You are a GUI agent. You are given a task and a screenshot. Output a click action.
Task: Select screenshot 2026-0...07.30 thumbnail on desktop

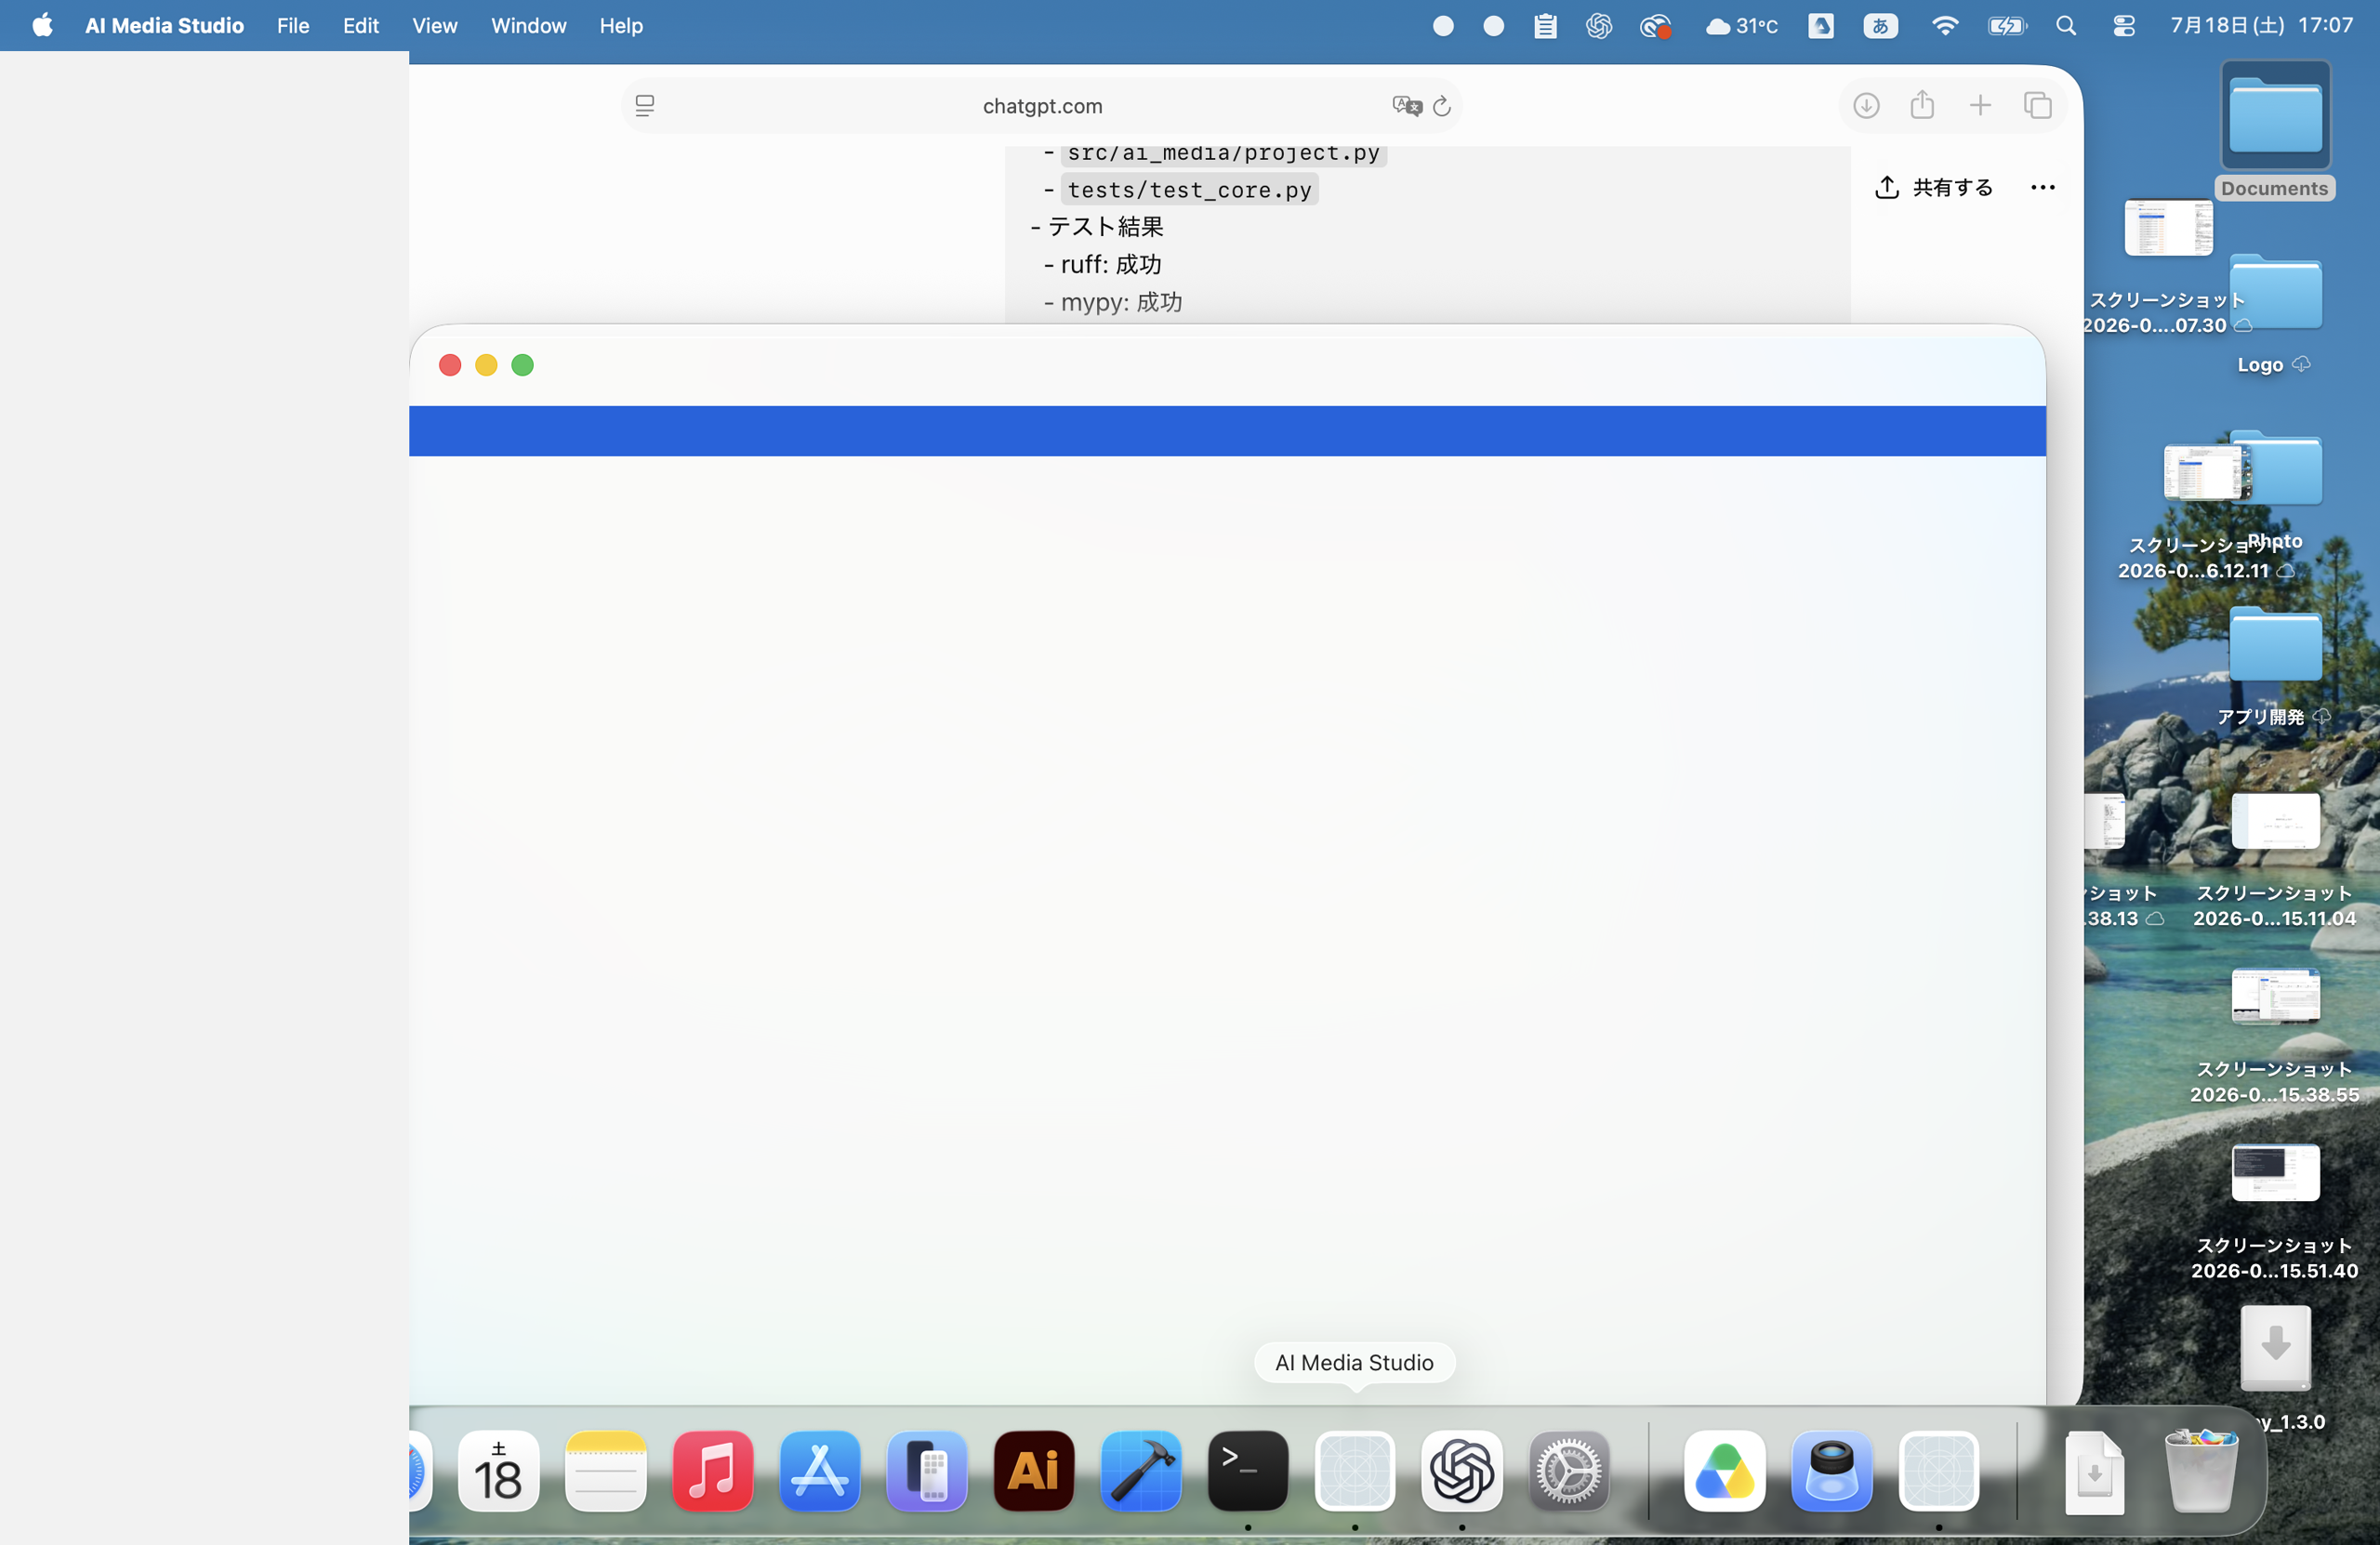coord(2168,227)
